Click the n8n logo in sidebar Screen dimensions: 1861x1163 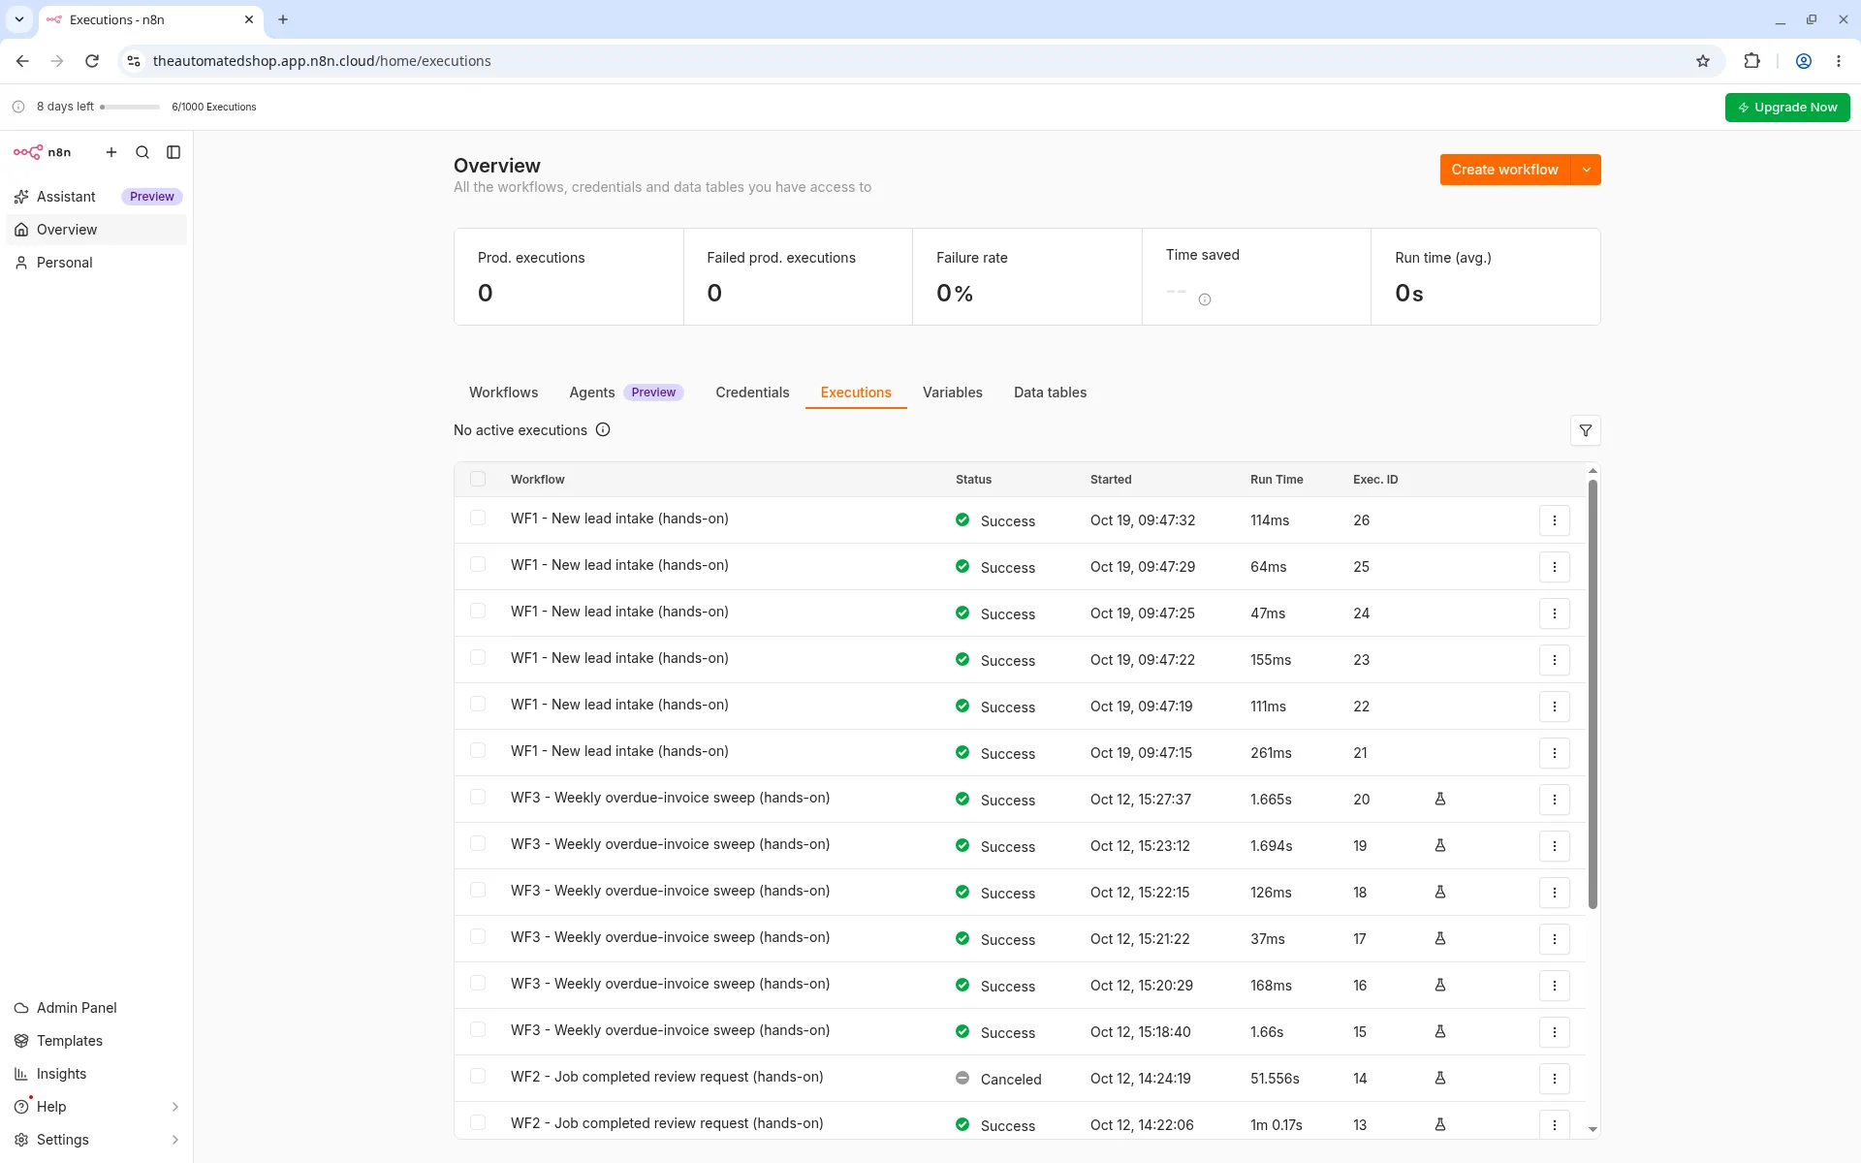[x=42, y=152]
